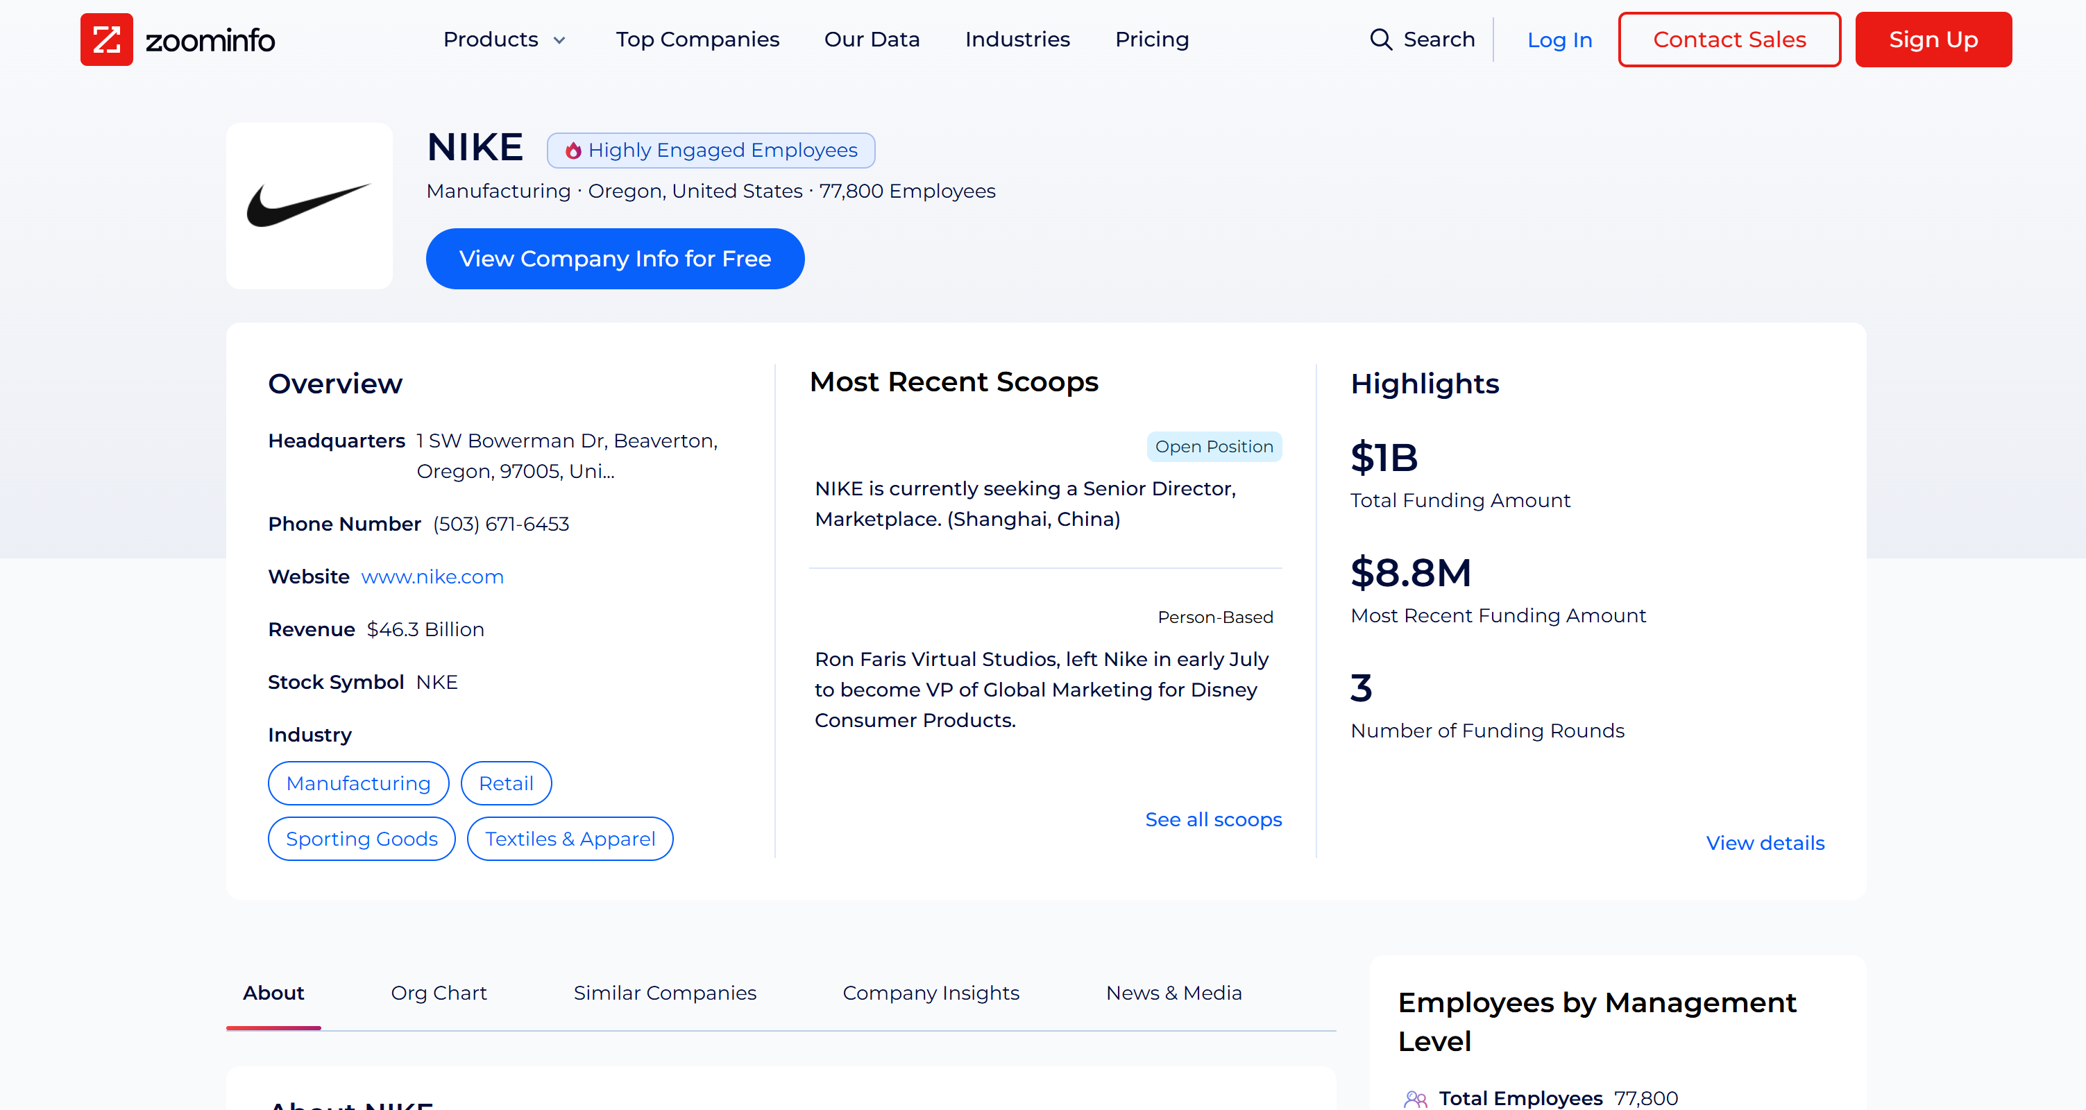Switch to the Similar Companies tab

coord(664,993)
